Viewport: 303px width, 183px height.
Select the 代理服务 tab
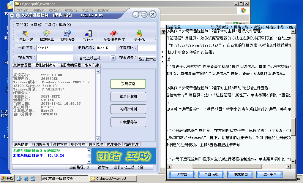point(113,144)
